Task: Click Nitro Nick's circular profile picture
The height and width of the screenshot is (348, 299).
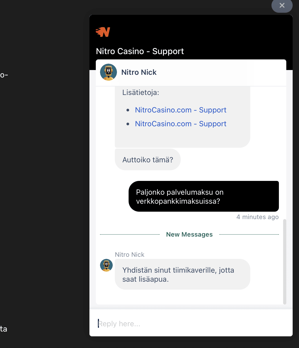Action: 108,72
